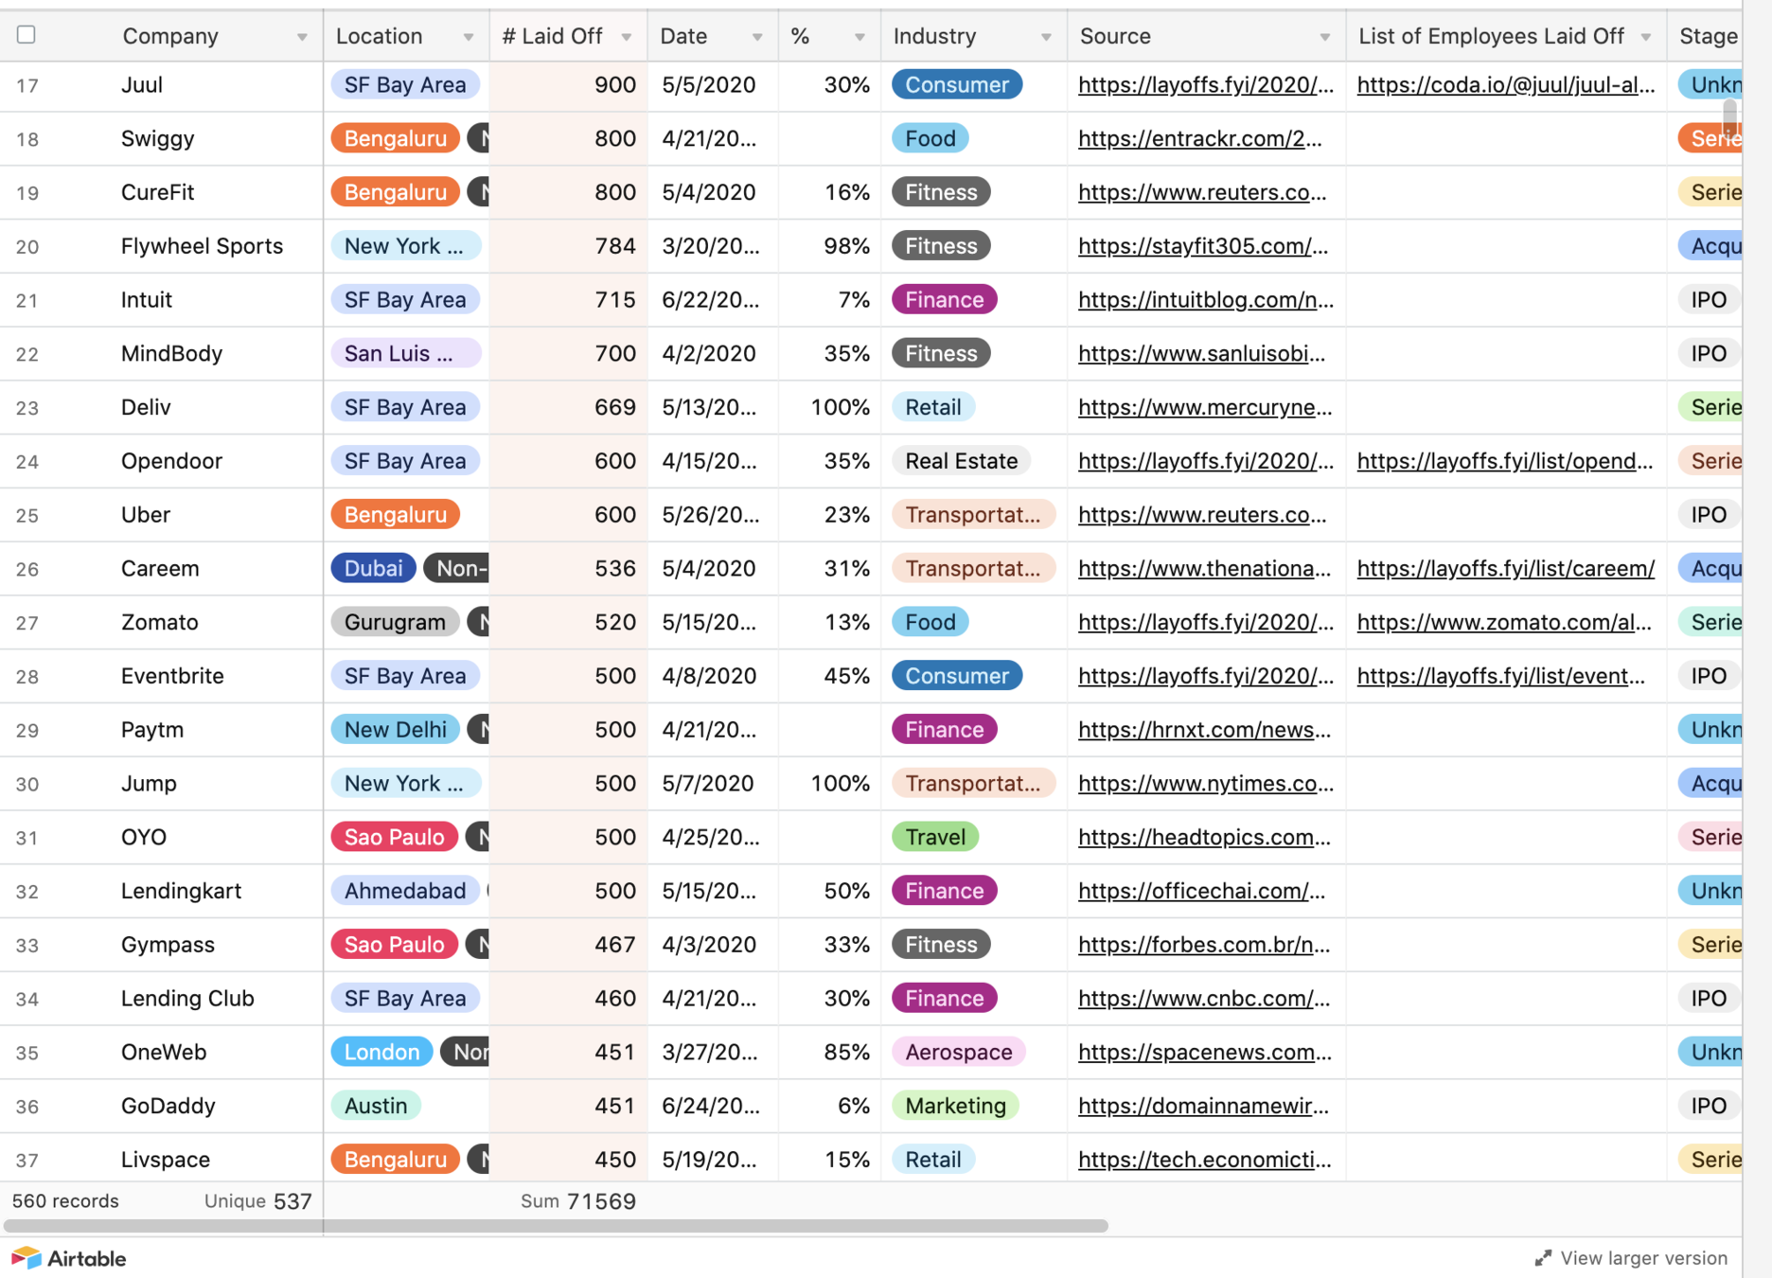Open Careem layoffs.fyi/list/careem link

tap(1505, 569)
